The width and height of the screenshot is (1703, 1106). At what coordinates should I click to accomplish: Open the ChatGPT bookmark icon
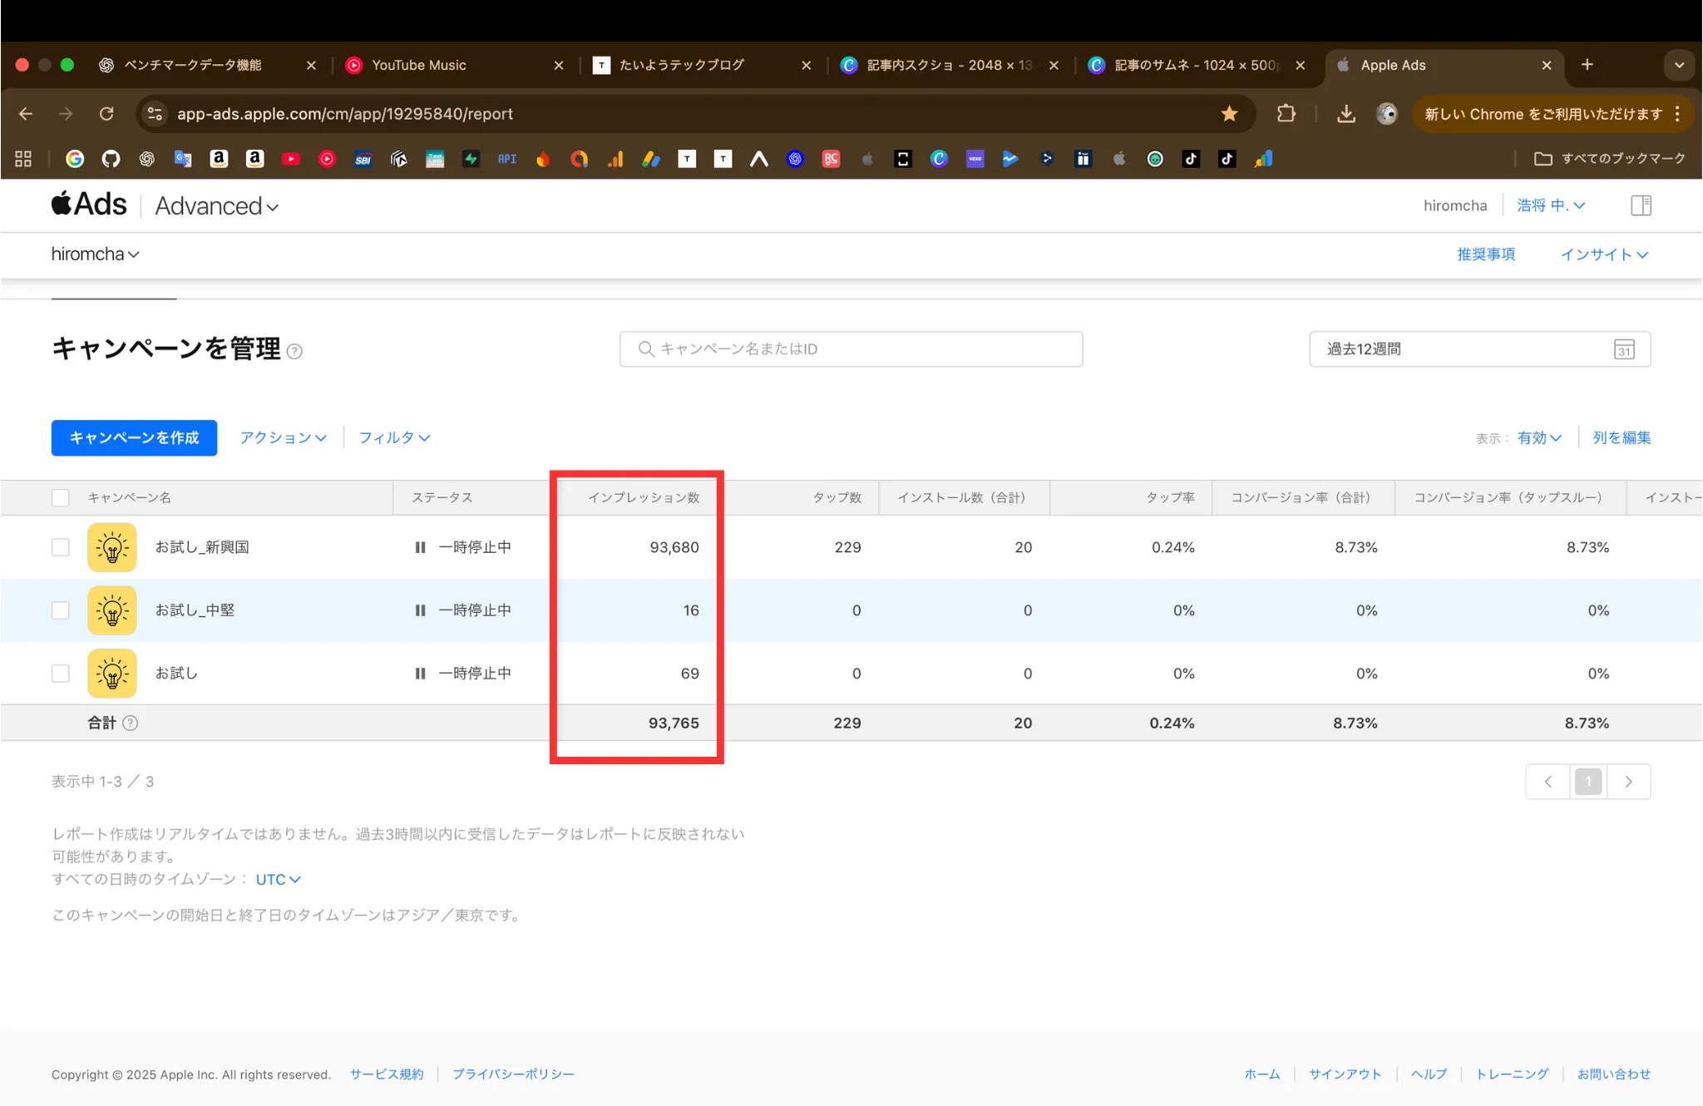pyautogui.click(x=147, y=159)
